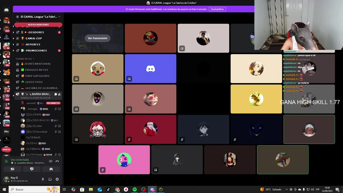Collapse Canales de voz category
This screenshot has height=193, width=343.
[25, 59]
